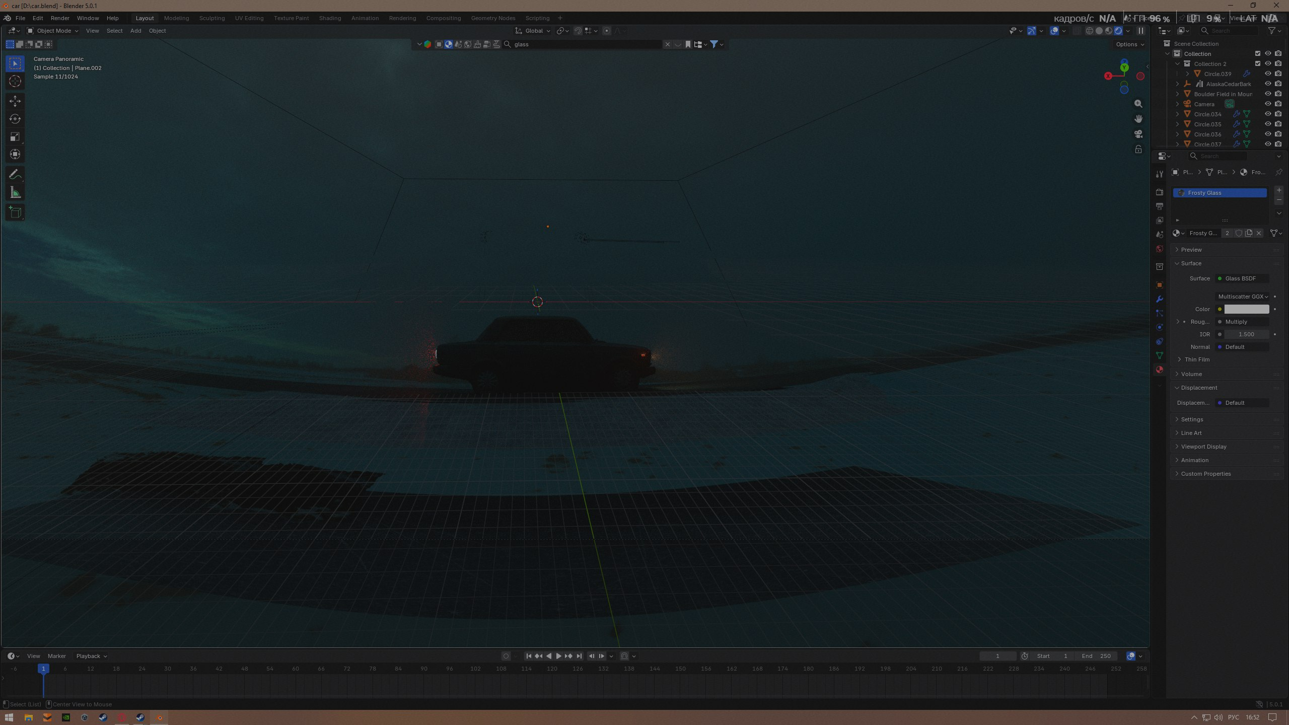
Task: Uncheck the Collection exclude checkbox
Action: (x=1257, y=54)
